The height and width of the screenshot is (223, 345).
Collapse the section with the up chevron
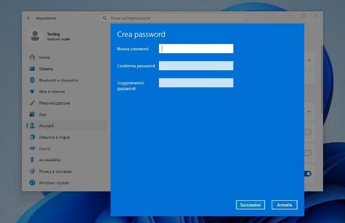coord(309,61)
